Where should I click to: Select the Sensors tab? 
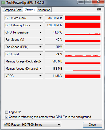30,9
